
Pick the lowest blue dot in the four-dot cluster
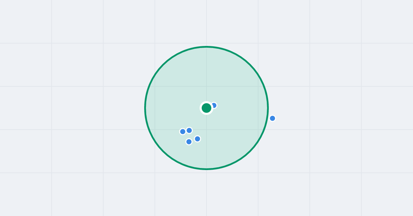pos(189,142)
